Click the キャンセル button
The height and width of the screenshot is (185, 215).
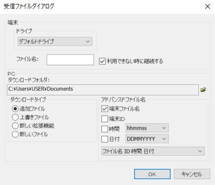coord(192,174)
